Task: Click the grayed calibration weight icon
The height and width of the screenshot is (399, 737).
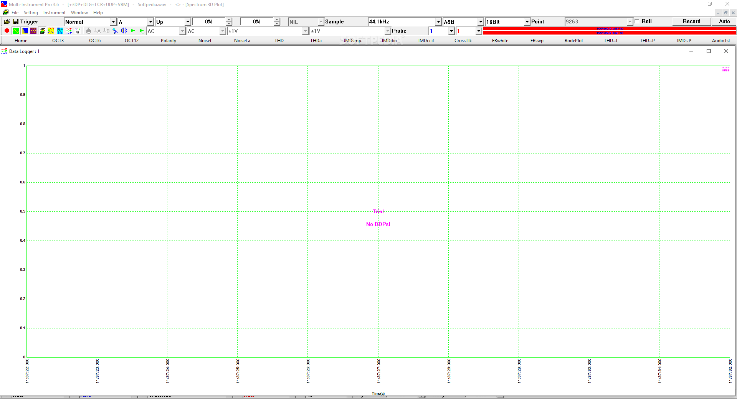Action: click(x=89, y=31)
